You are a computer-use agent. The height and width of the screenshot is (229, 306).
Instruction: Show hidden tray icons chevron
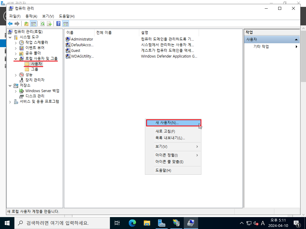pos(241,223)
